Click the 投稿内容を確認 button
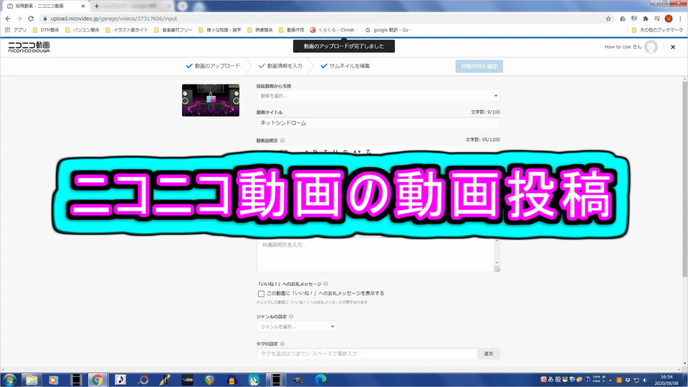 click(479, 66)
